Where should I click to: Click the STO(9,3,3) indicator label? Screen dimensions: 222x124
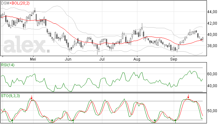click(10, 96)
